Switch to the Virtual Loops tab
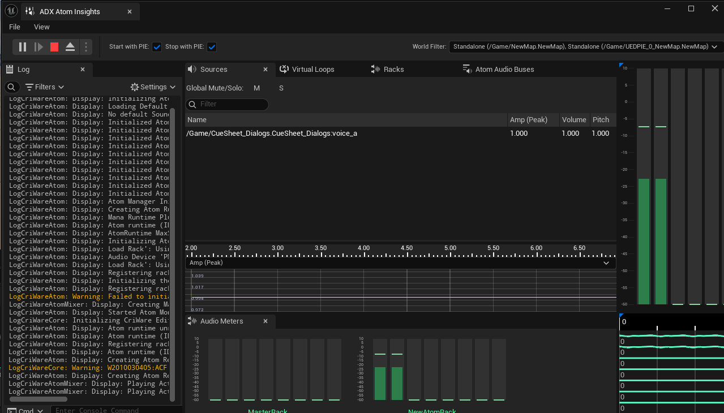The width and height of the screenshot is (724, 413). [312, 69]
